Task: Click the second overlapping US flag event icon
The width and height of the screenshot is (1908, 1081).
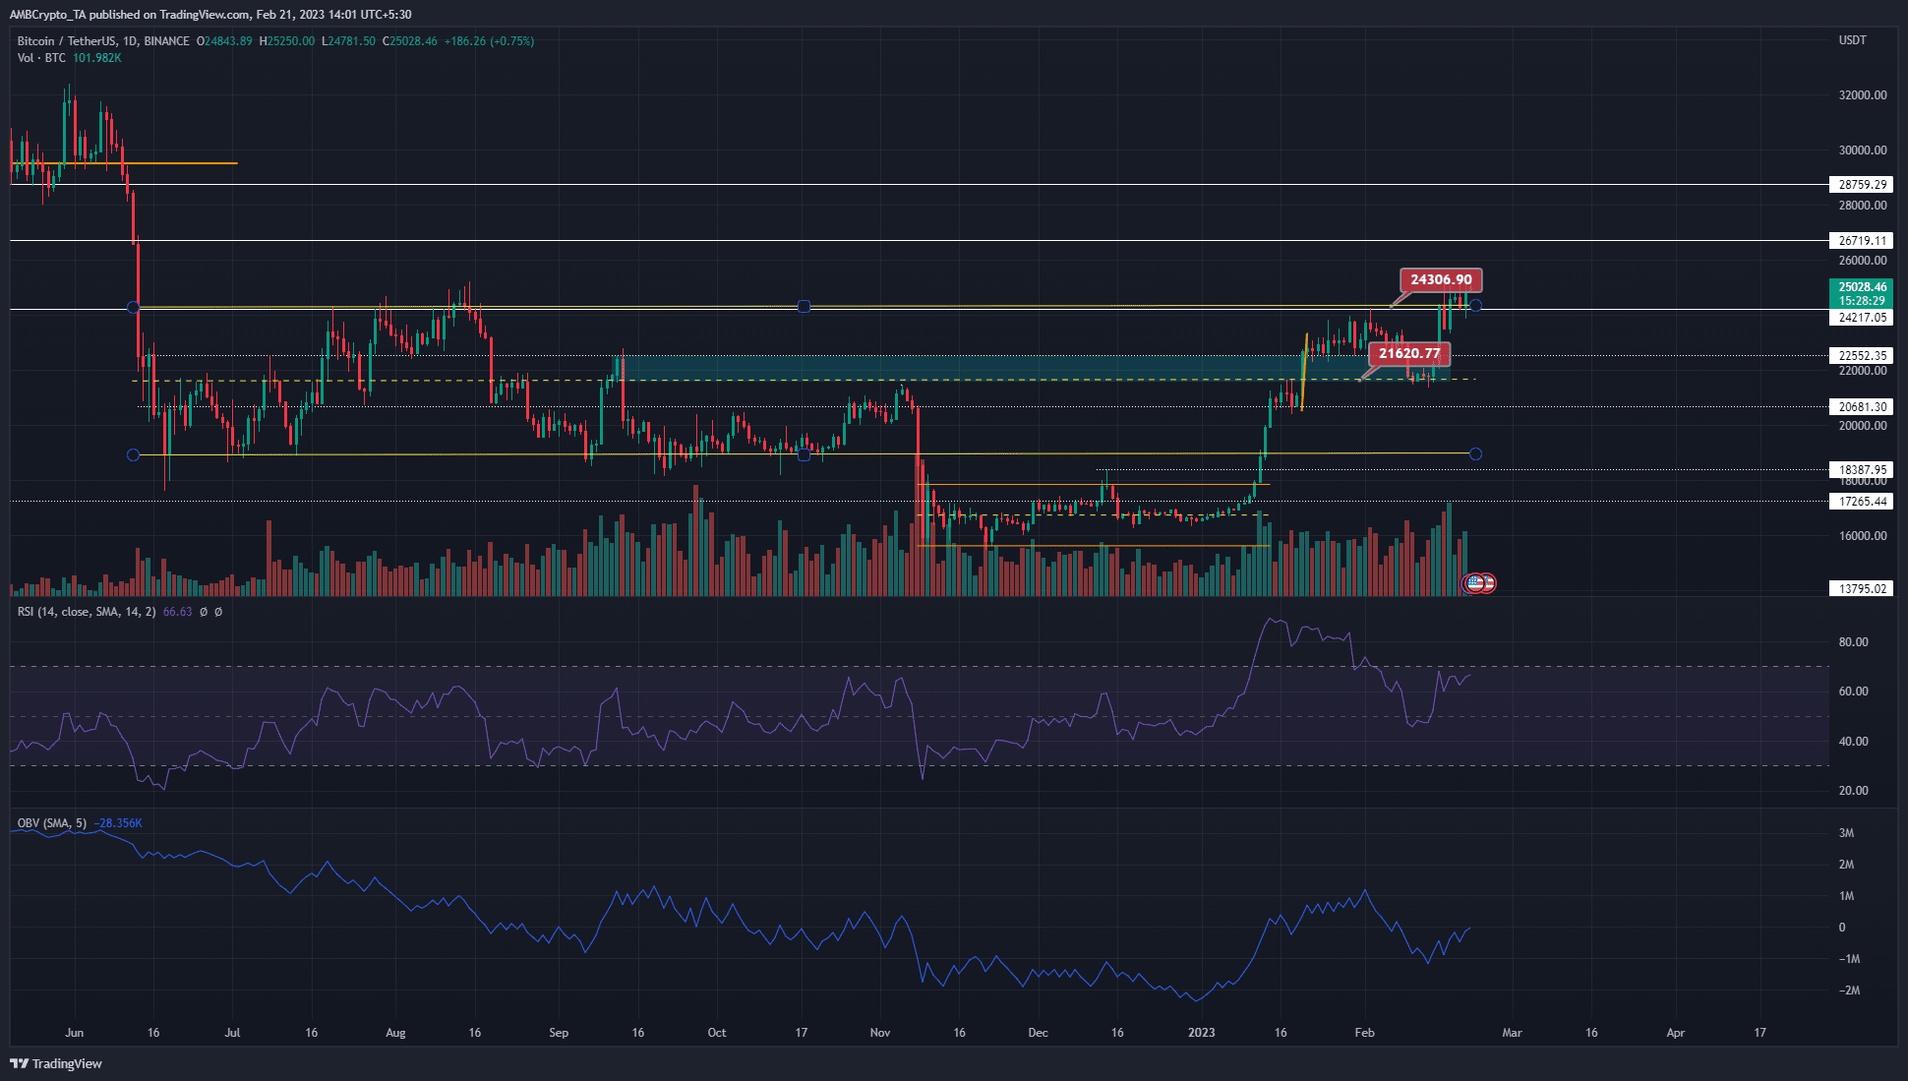Action: pyautogui.click(x=1488, y=582)
